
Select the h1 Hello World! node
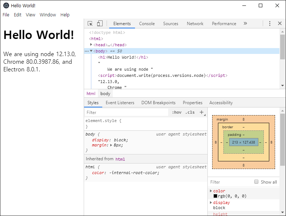pyautogui.click(x=123, y=57)
